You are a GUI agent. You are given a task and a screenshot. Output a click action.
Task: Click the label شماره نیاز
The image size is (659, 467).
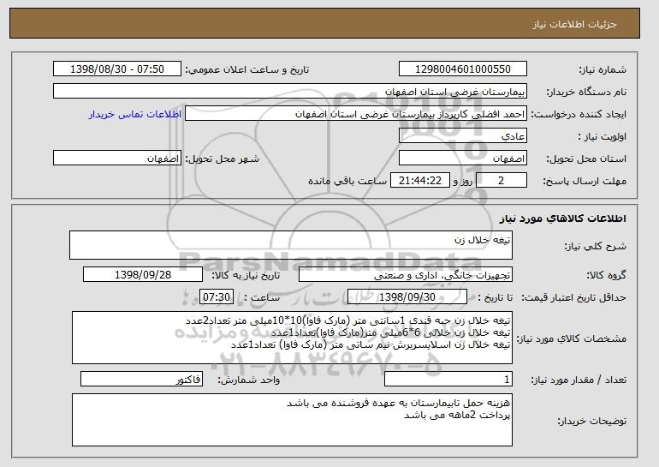pos(603,69)
